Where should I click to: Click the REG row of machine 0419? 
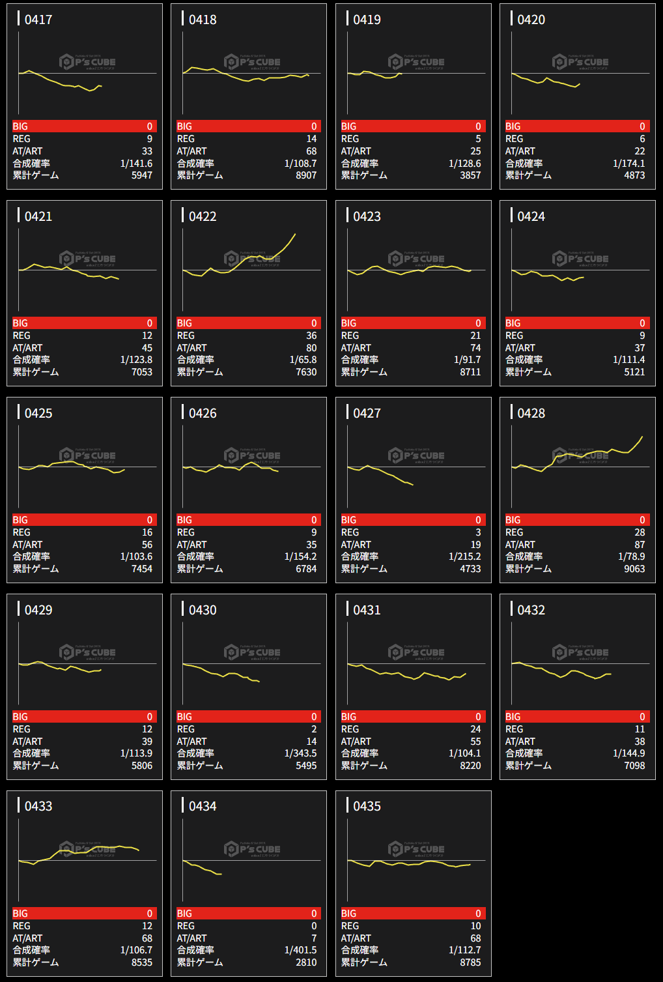(x=413, y=139)
